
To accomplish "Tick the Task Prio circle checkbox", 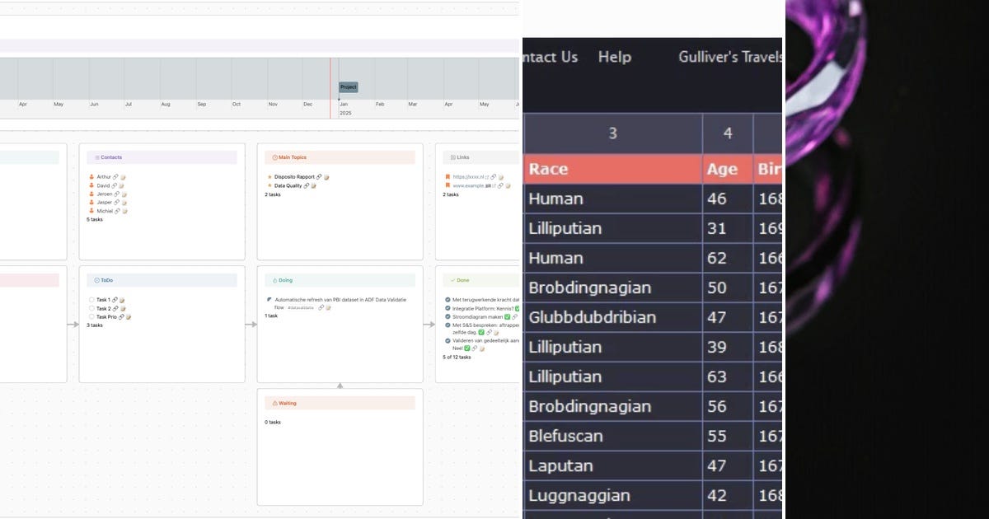I will tap(91, 316).
